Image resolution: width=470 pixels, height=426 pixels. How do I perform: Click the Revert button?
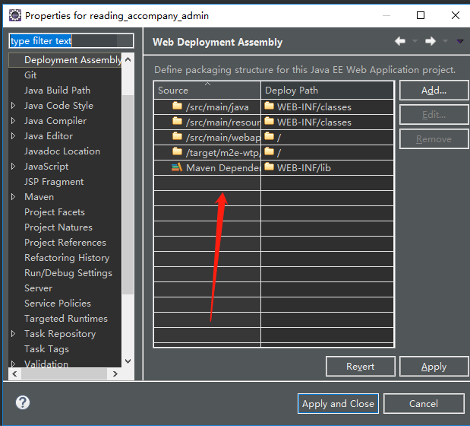click(361, 367)
